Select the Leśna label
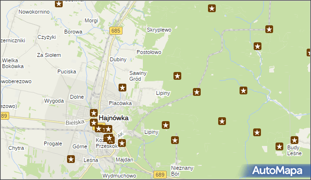 (91, 160)
